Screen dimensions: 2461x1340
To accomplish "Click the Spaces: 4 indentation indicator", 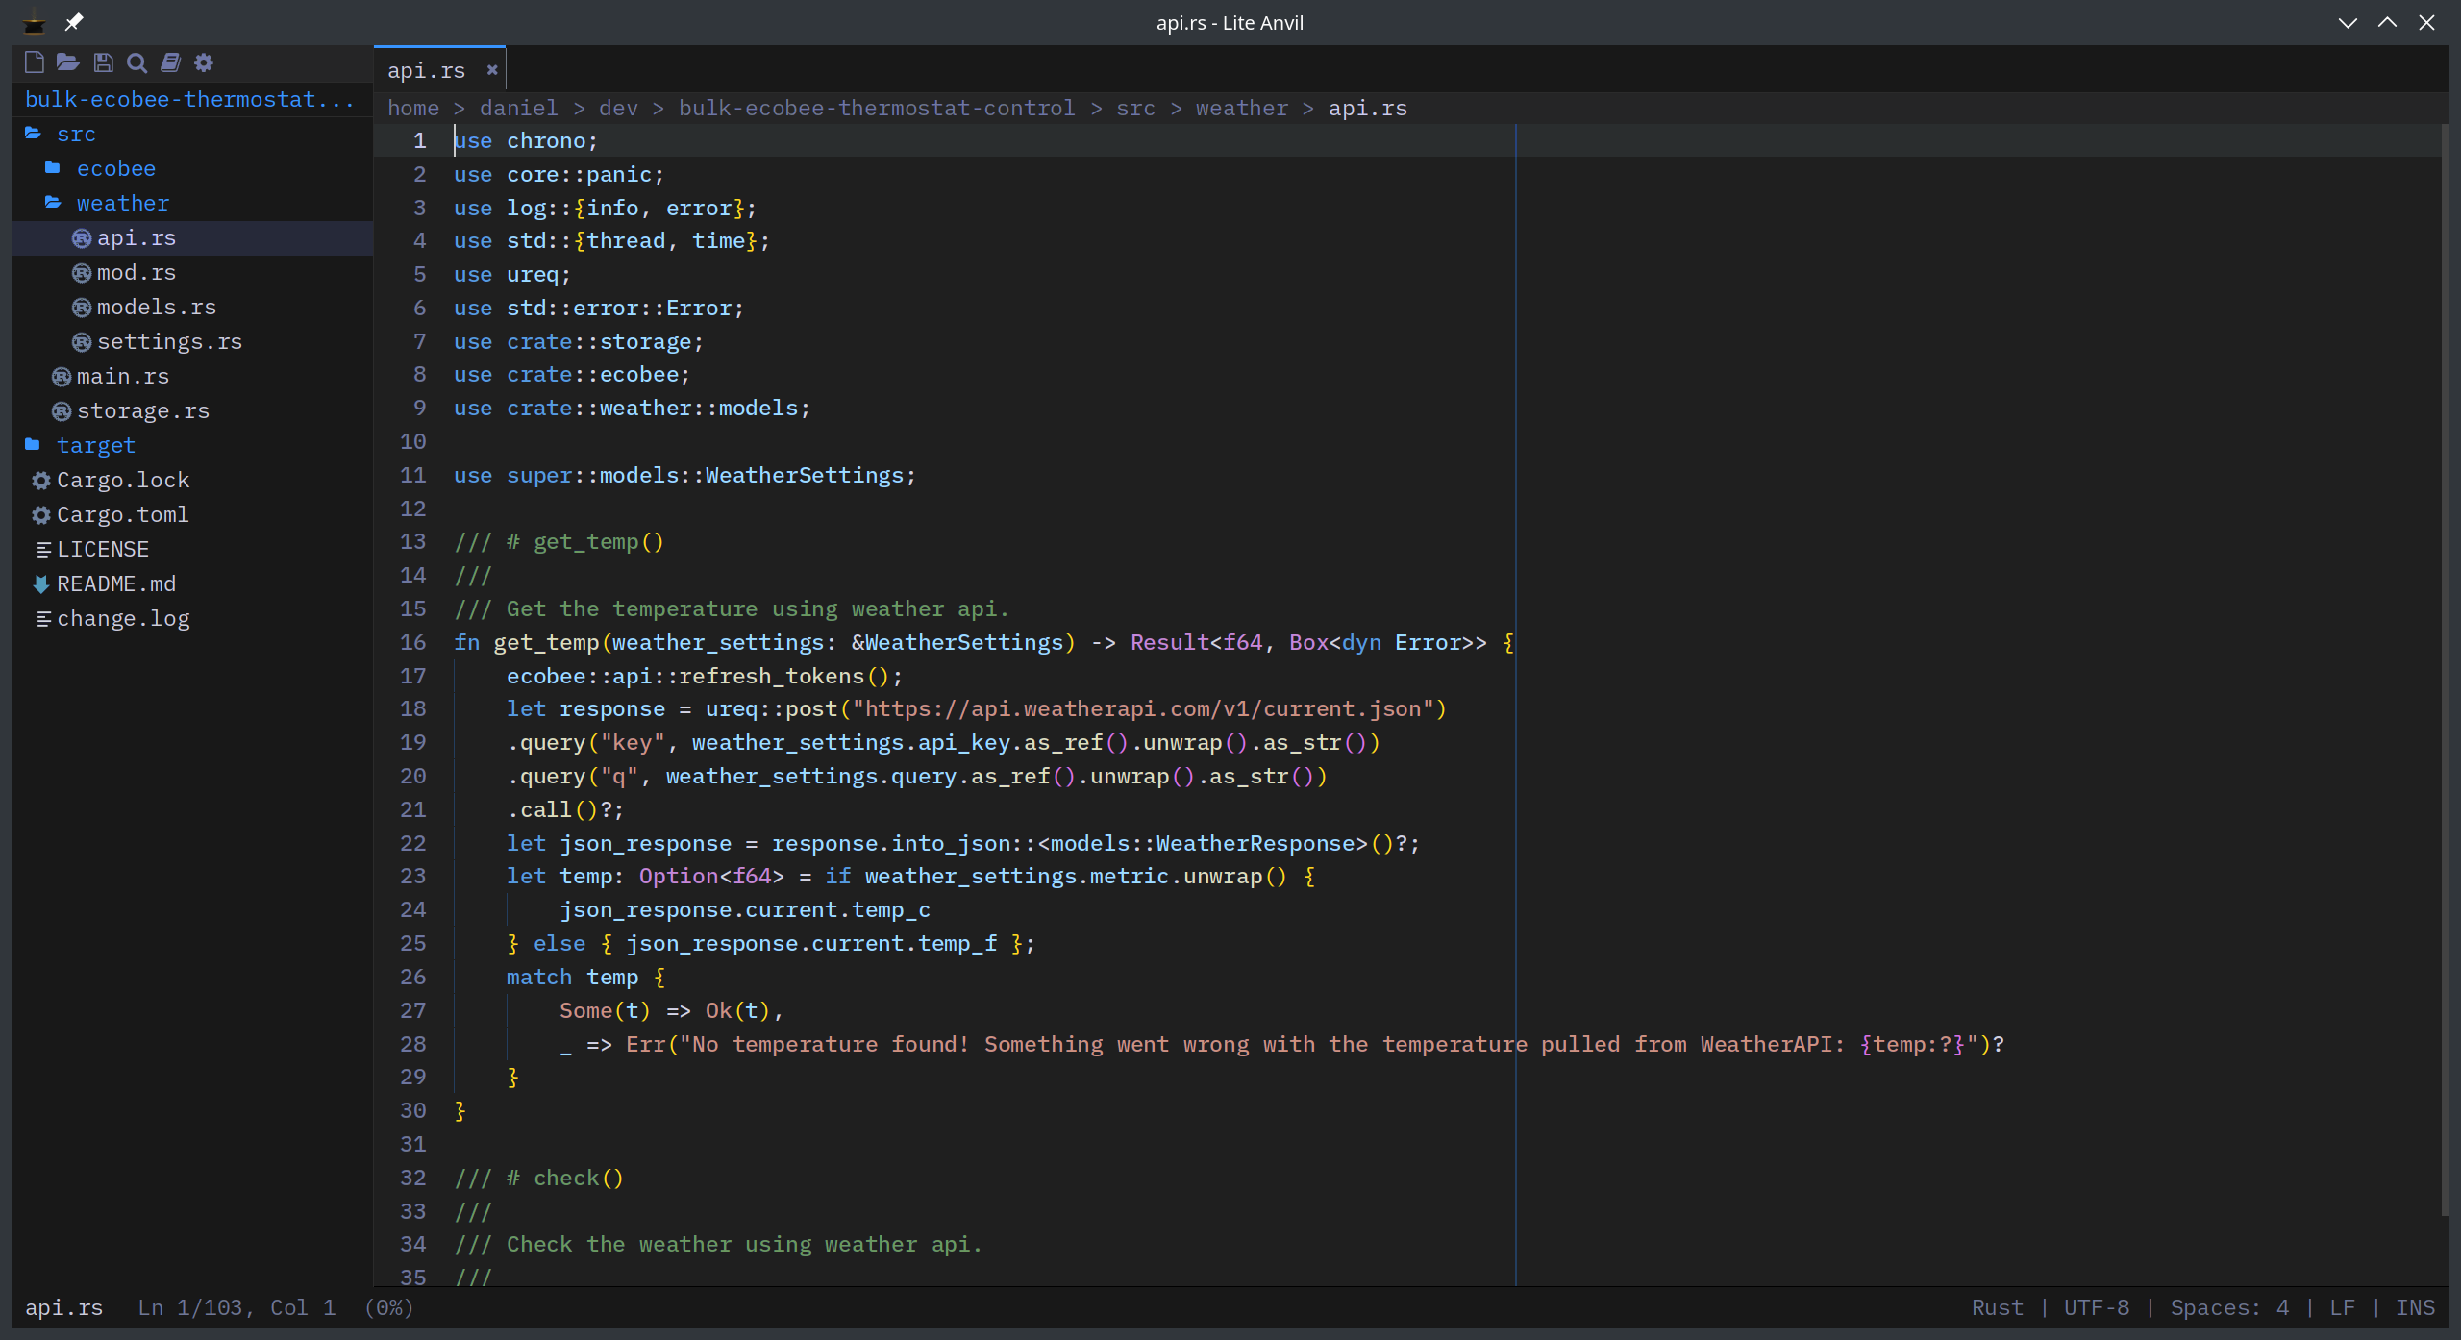I will 2228,1308.
